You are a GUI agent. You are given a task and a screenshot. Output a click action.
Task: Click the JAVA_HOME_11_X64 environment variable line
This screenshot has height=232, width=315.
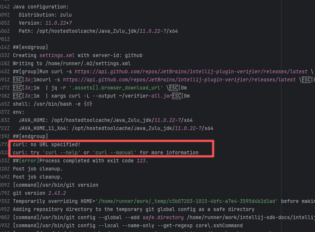(x=116, y=128)
